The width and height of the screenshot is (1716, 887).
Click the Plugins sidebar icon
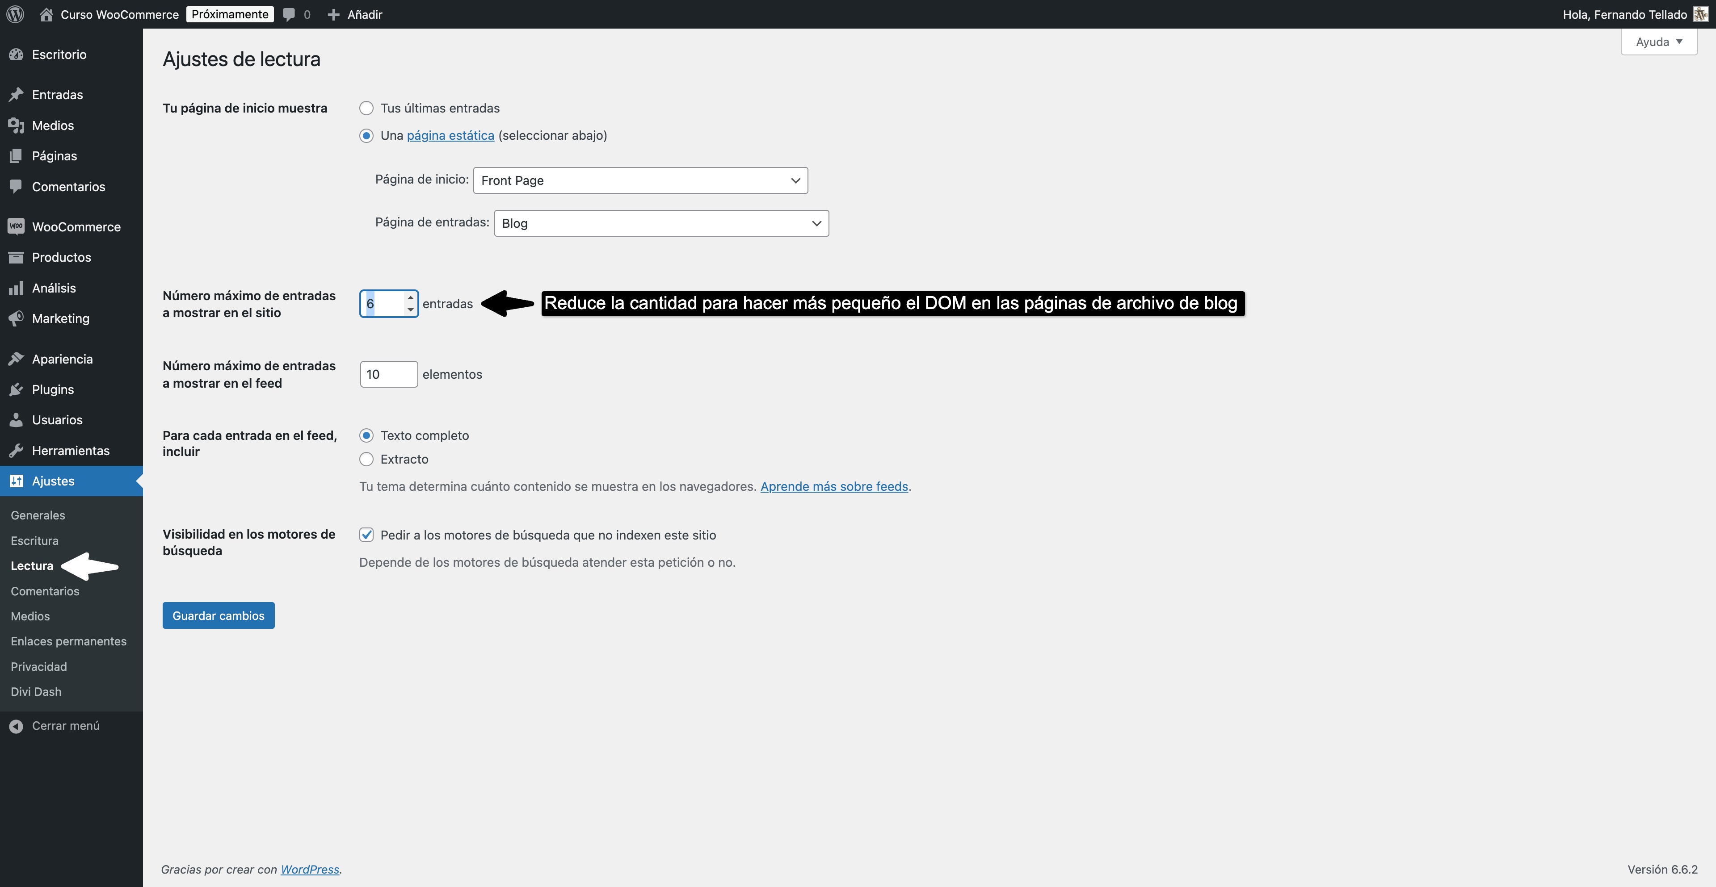[17, 389]
